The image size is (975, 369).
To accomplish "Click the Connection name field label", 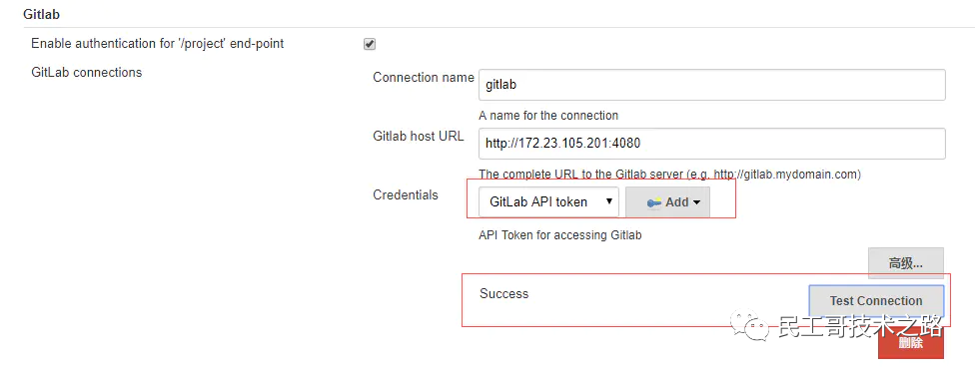I will coord(424,78).
